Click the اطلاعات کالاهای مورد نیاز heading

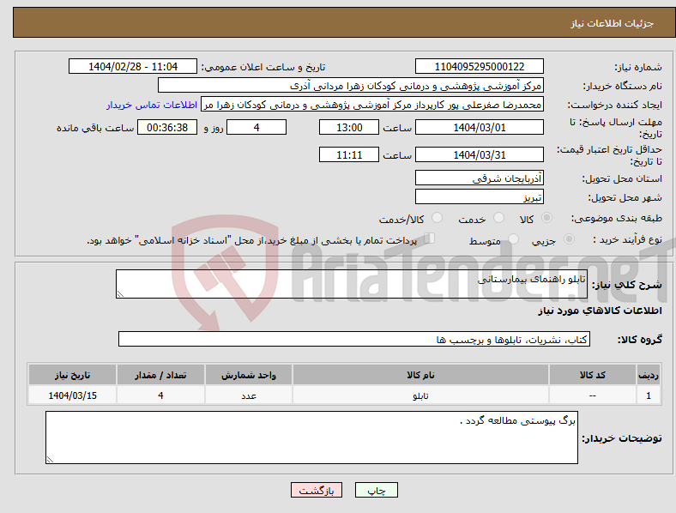coord(600,311)
